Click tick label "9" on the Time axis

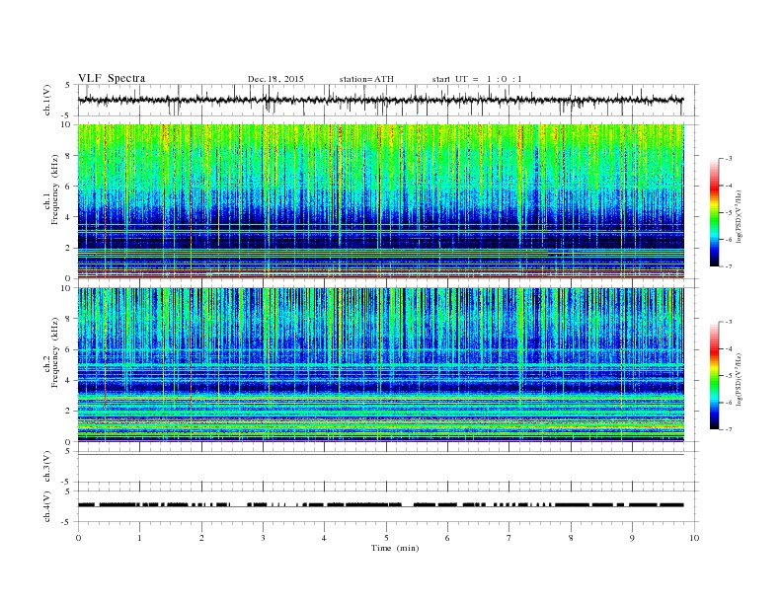[632, 538]
